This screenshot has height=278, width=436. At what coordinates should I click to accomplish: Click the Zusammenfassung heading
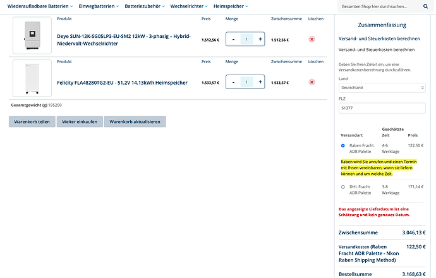[382, 25]
